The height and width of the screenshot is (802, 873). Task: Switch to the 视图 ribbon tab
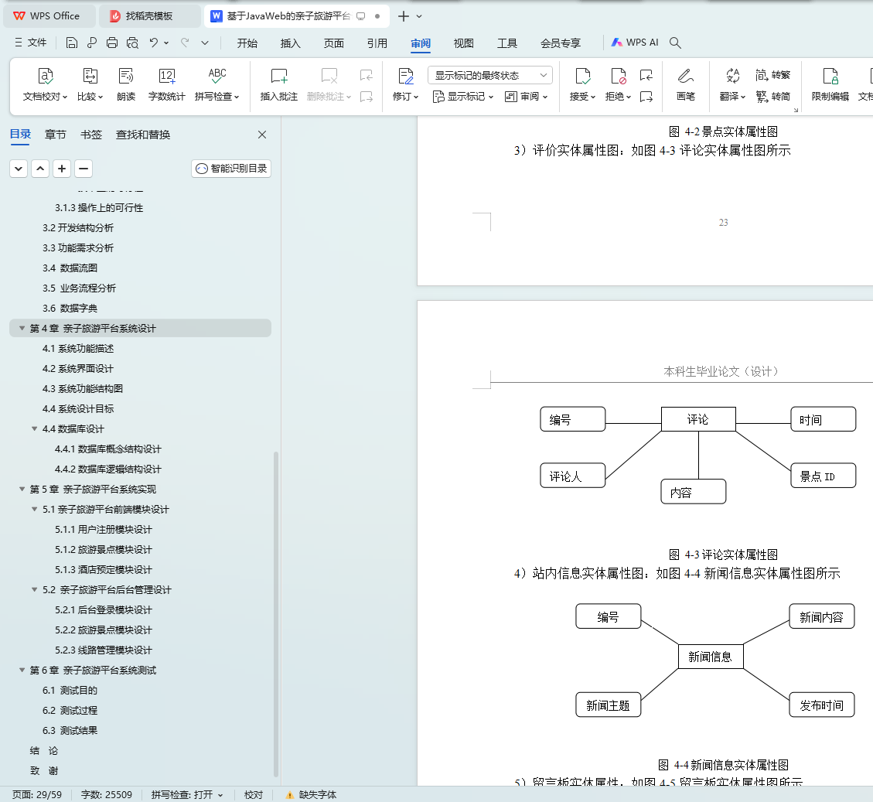463,43
